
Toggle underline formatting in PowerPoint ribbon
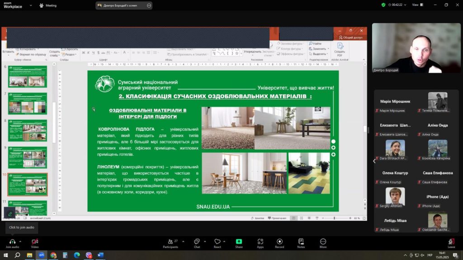[x=93, y=53]
